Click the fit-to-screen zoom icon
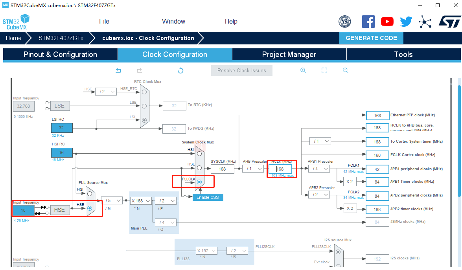Viewport: 462px width, 270px height. [324, 70]
